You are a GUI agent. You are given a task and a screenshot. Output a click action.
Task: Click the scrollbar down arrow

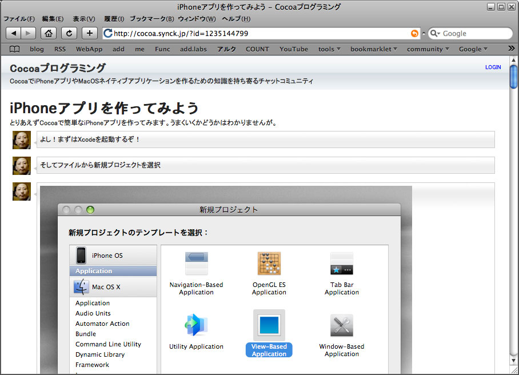[513, 361]
